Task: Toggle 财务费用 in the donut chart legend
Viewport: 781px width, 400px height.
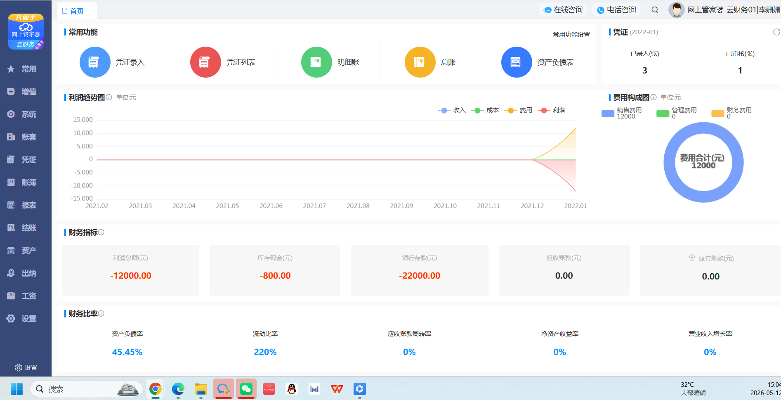Action: pyautogui.click(x=731, y=113)
